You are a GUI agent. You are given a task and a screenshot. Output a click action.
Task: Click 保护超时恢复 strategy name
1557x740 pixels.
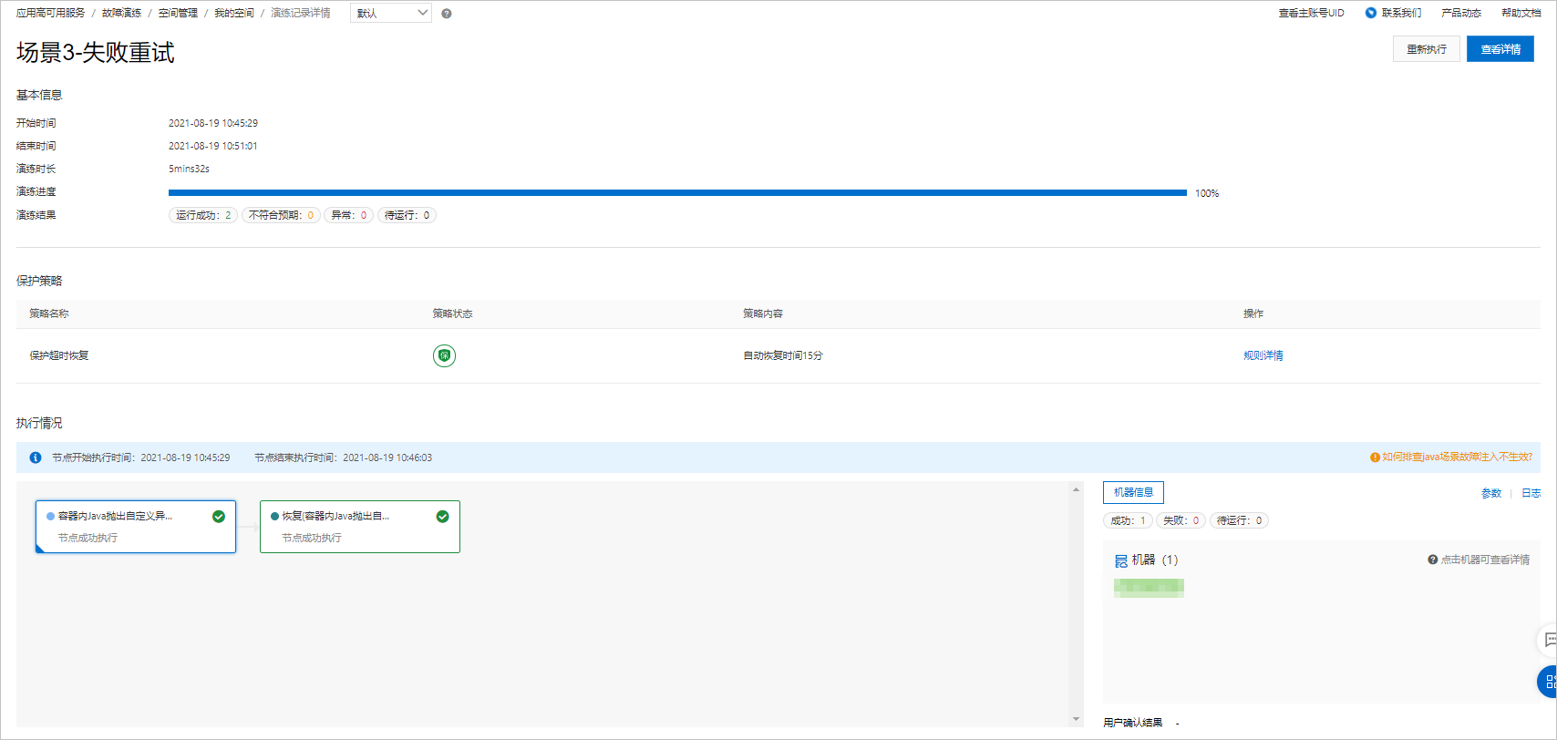(x=59, y=355)
